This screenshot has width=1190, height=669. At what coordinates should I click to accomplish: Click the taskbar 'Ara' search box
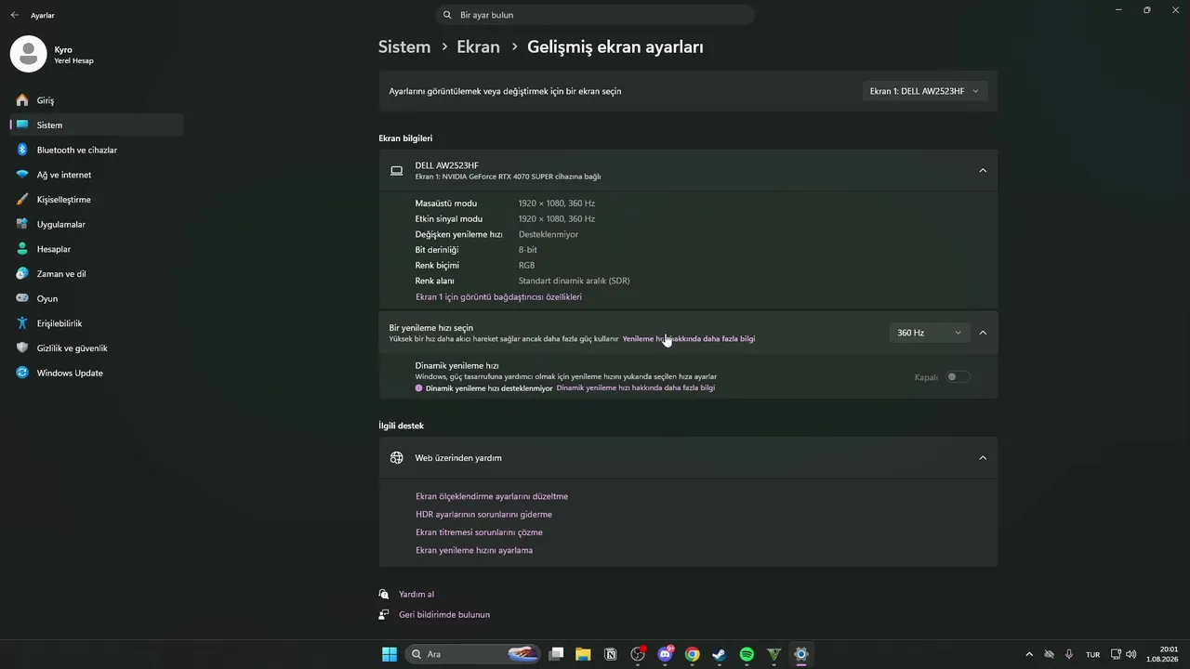click(x=472, y=654)
